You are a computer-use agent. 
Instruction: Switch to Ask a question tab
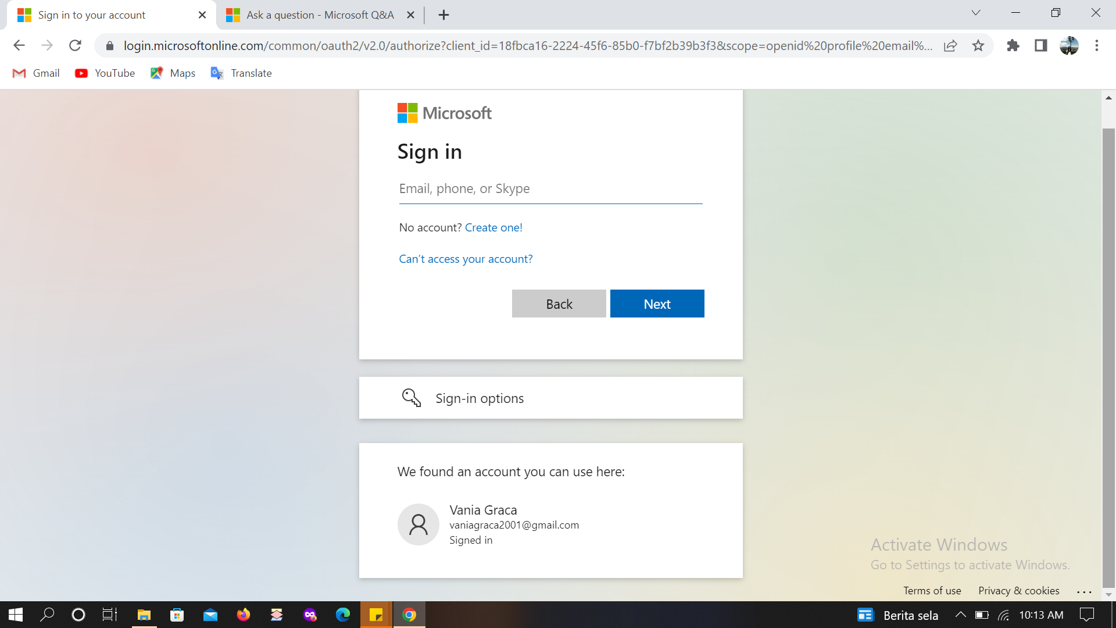click(319, 15)
